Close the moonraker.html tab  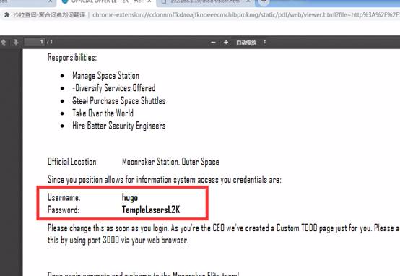[248, 1]
